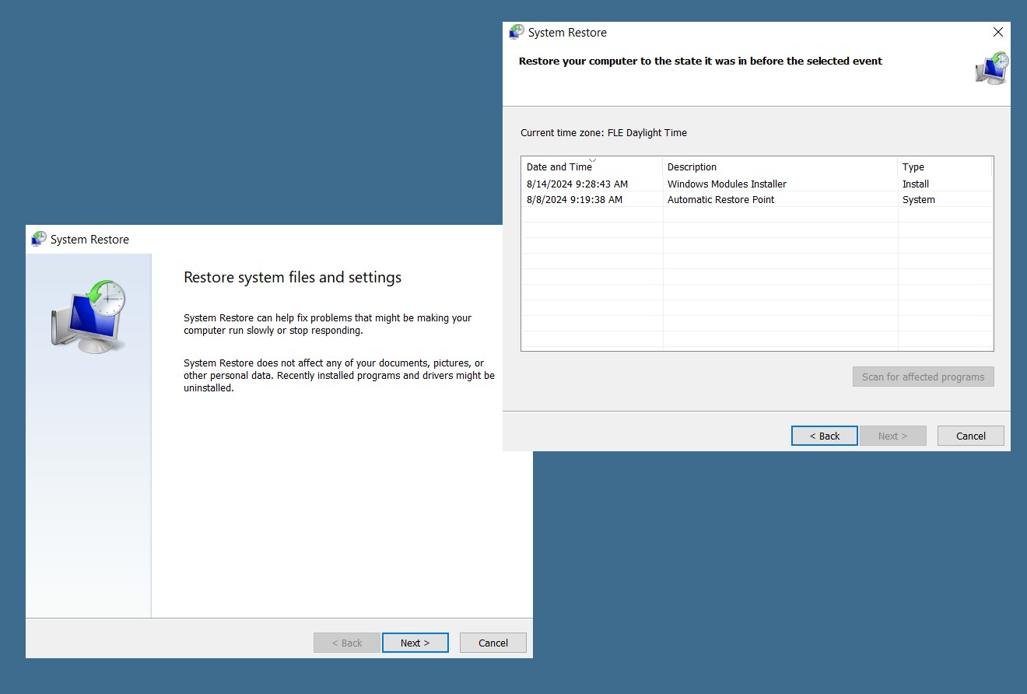Click the disabled Back button in left window
Image resolution: width=1027 pixels, height=694 pixels.
(347, 643)
